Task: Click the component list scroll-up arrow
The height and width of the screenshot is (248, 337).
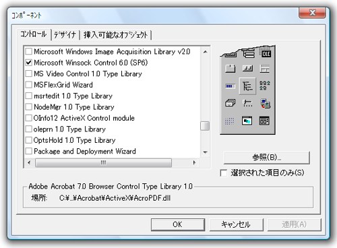Action: click(x=205, y=52)
